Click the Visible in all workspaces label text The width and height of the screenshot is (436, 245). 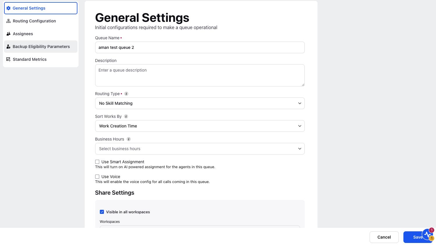pyautogui.click(x=128, y=212)
